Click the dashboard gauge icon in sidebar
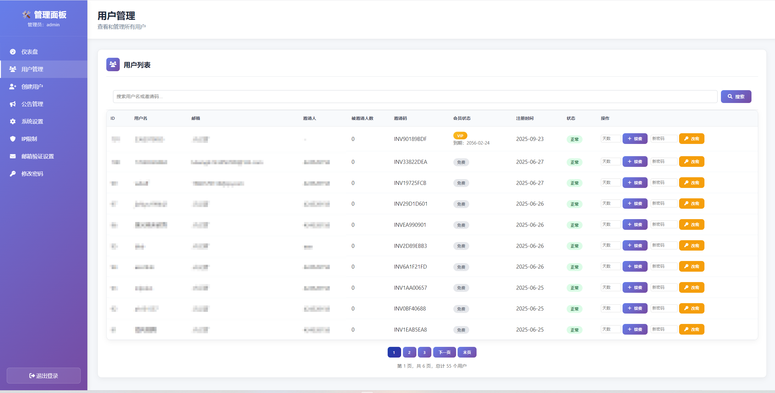Viewport: 775px width, 393px height. 13,52
